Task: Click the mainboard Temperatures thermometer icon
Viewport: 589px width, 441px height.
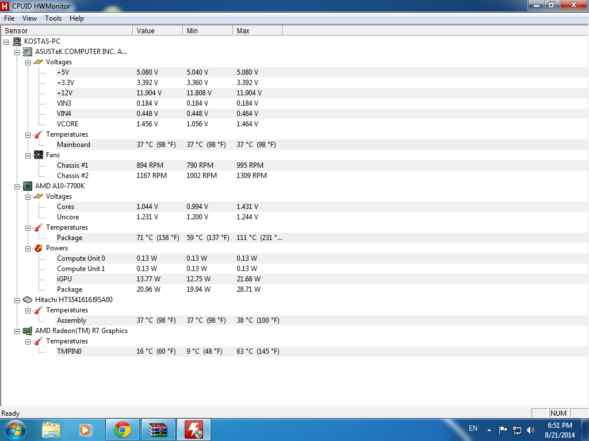Action: [x=39, y=134]
